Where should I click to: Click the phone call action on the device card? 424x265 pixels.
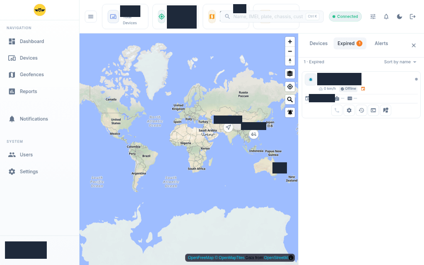[337, 110]
